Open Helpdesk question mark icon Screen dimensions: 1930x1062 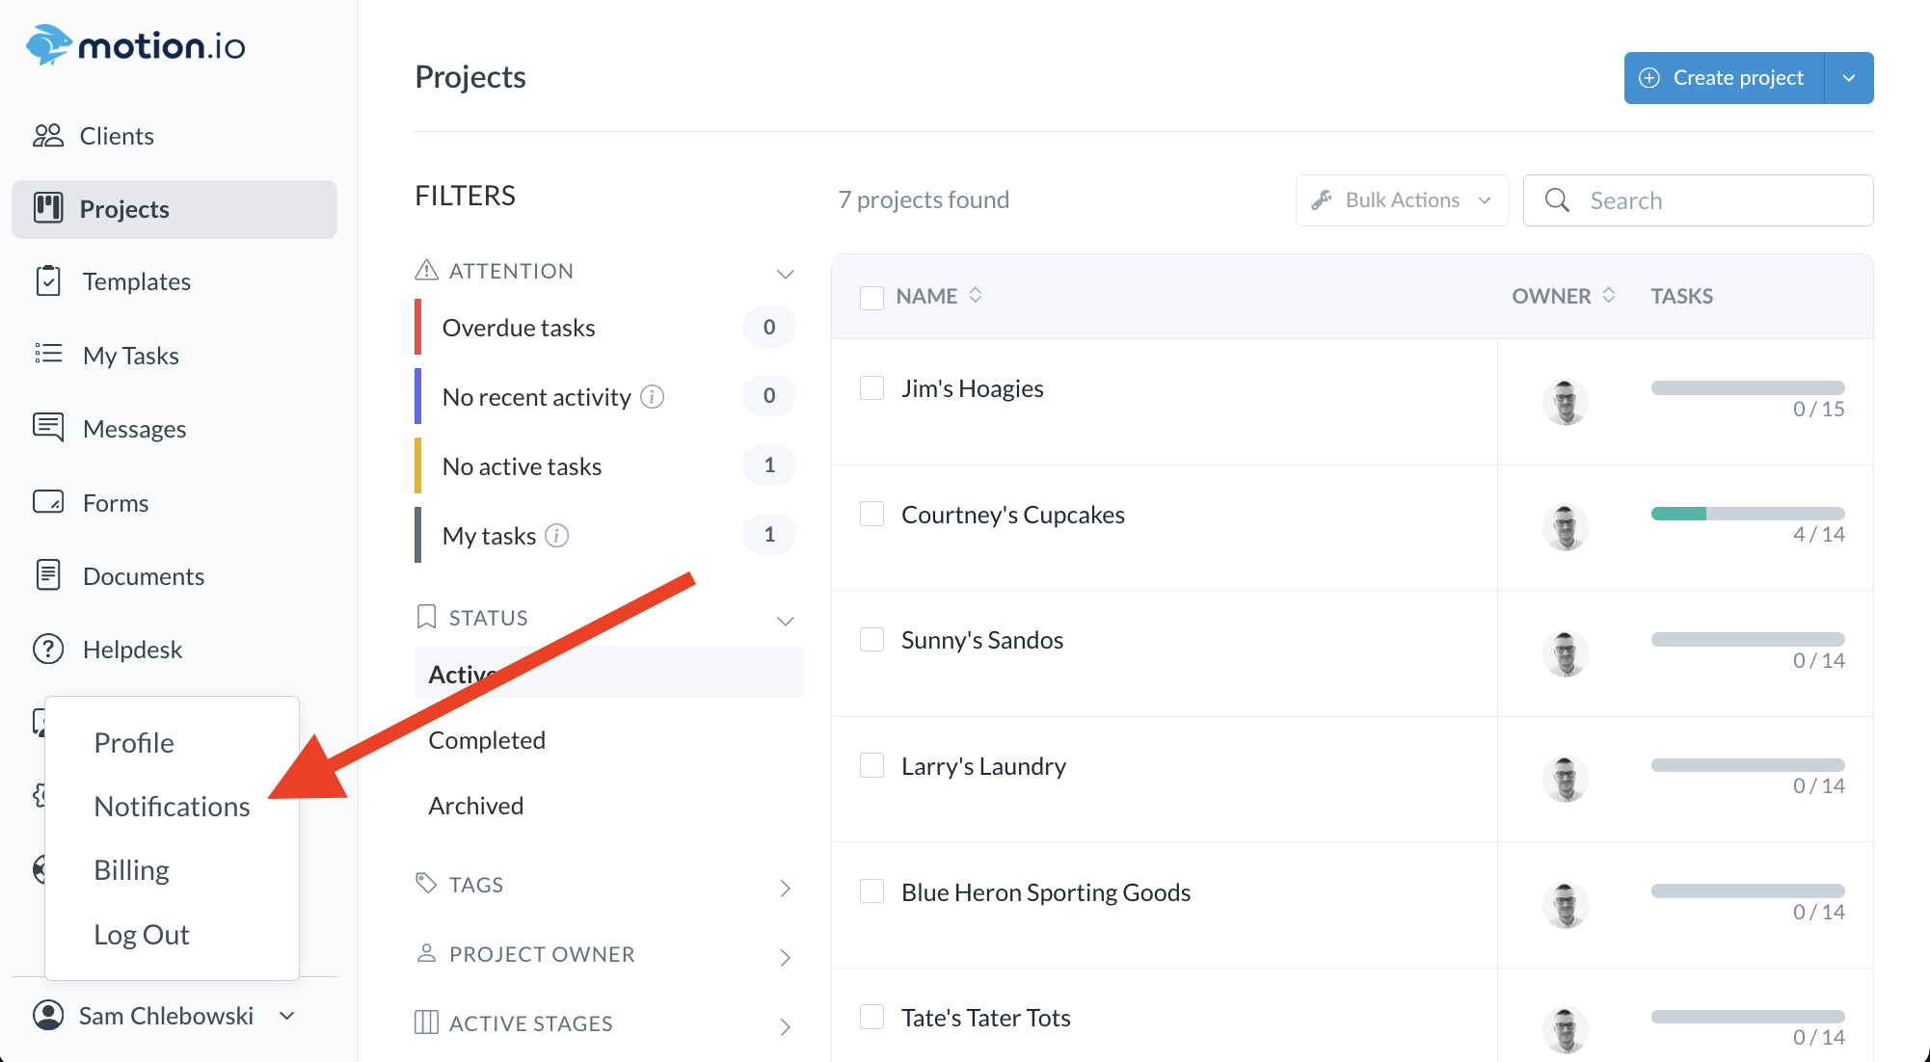tap(47, 650)
